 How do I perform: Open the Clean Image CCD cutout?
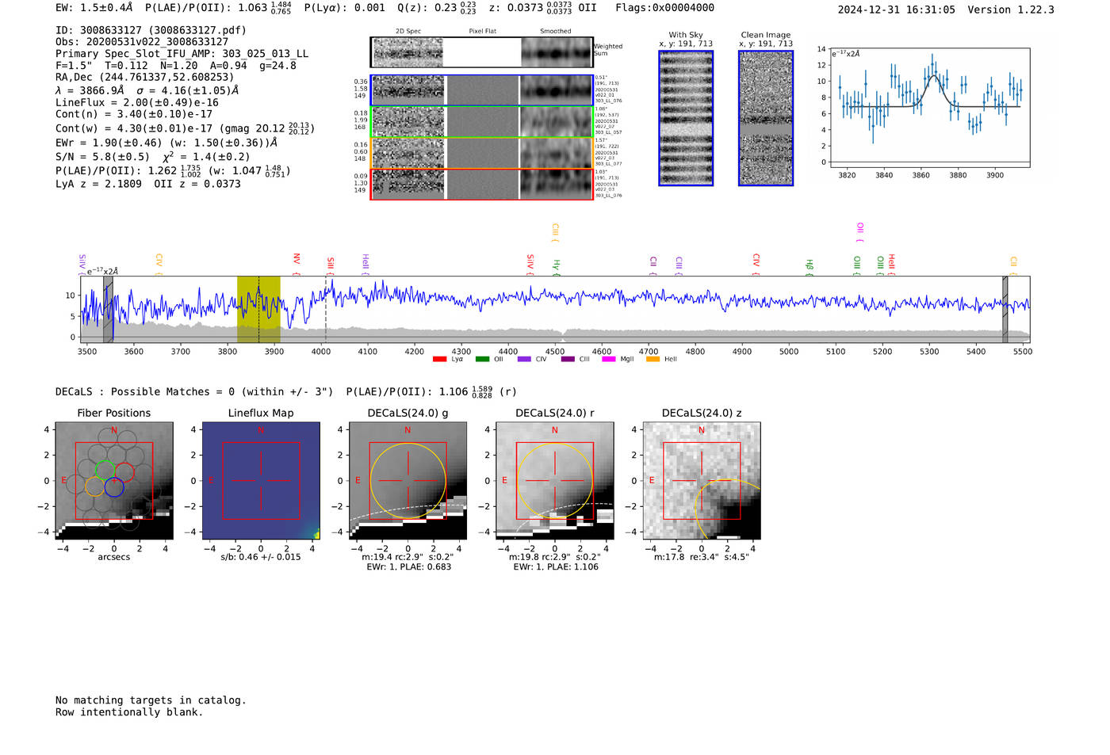coord(766,118)
